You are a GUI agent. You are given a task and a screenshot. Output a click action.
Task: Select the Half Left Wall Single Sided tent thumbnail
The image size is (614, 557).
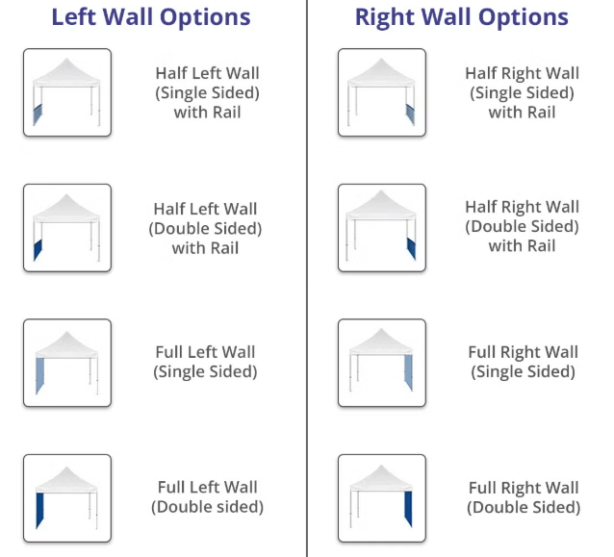[x=67, y=92]
